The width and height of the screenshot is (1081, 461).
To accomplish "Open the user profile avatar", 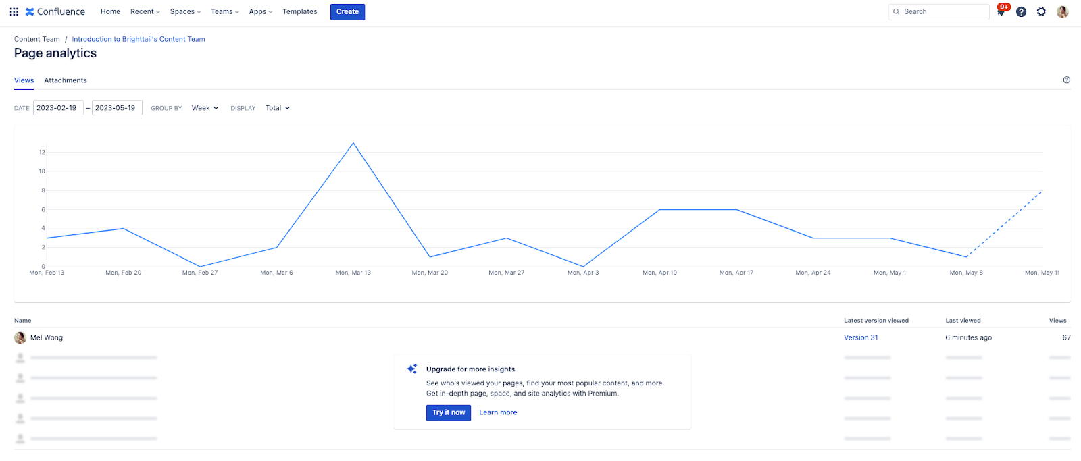I will (1062, 11).
